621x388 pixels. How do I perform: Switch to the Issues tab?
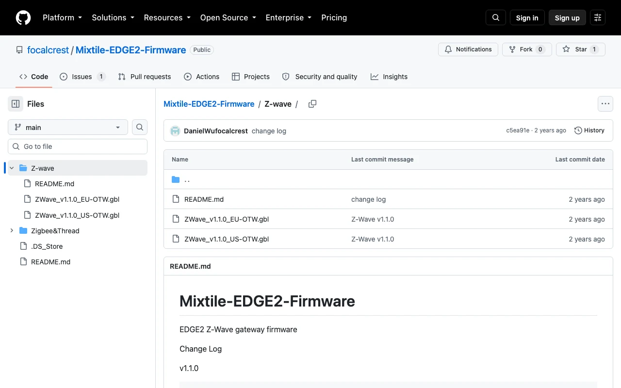[82, 77]
